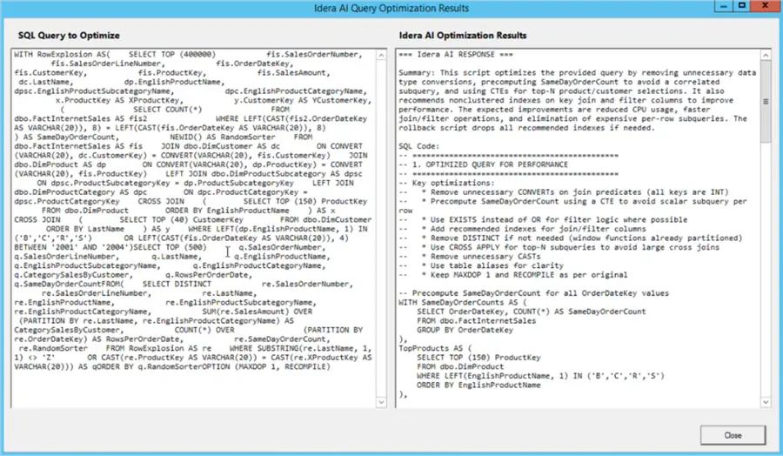Click the results pane's scroll-down arrow
The image size is (783, 456).
pyautogui.click(x=766, y=402)
